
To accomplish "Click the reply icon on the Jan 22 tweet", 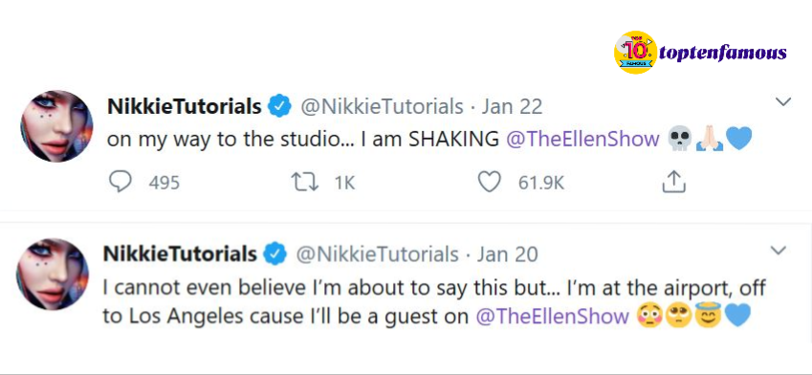I will 121,182.
